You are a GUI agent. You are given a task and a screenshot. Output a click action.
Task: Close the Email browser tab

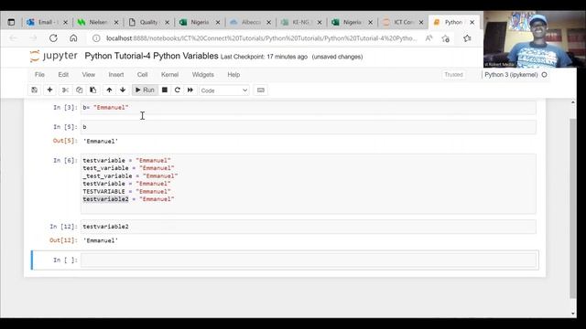tap(65, 22)
